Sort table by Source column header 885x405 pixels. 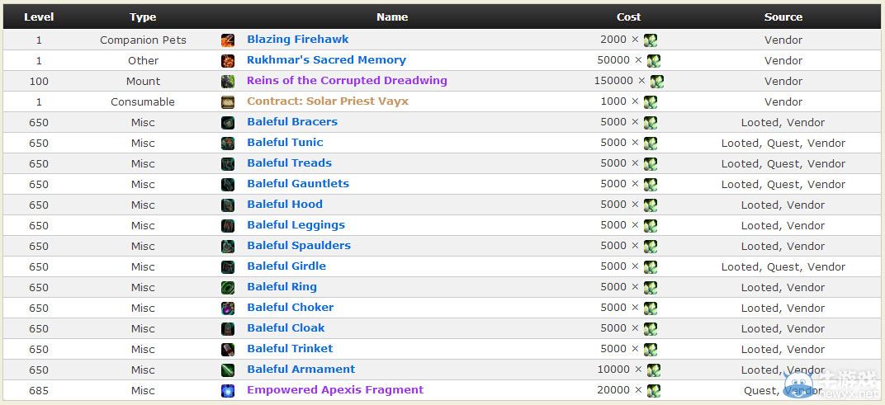point(783,16)
